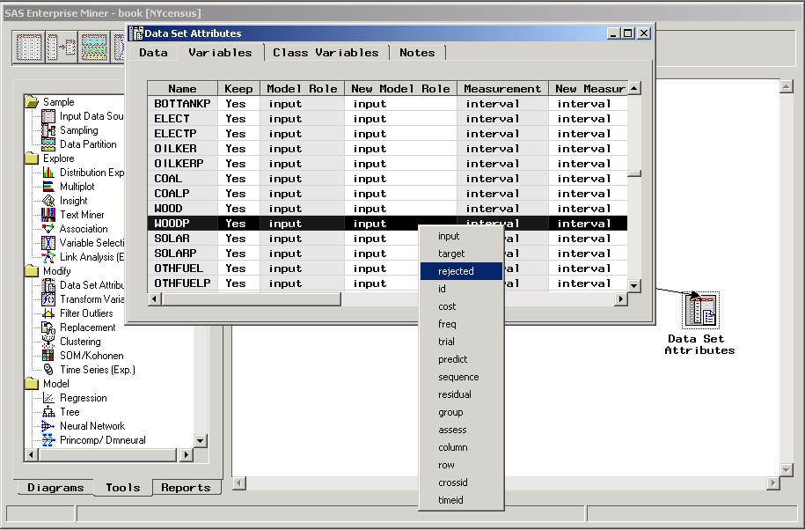The image size is (805, 530).
Task: Click the variables table scroll-right arrow
Action: pos(621,299)
